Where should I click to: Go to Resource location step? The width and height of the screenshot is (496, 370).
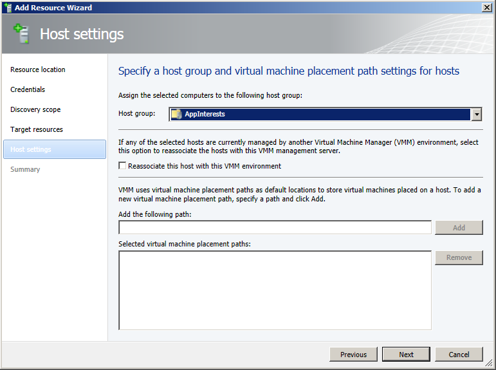click(x=38, y=69)
